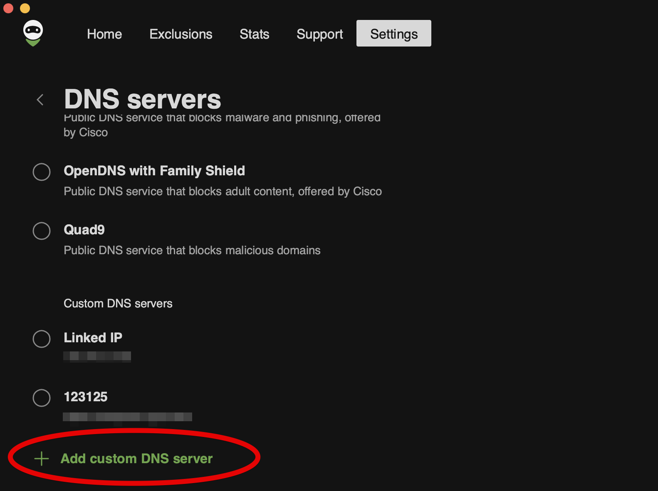Click the green plus icon
The height and width of the screenshot is (491, 658).
42,459
